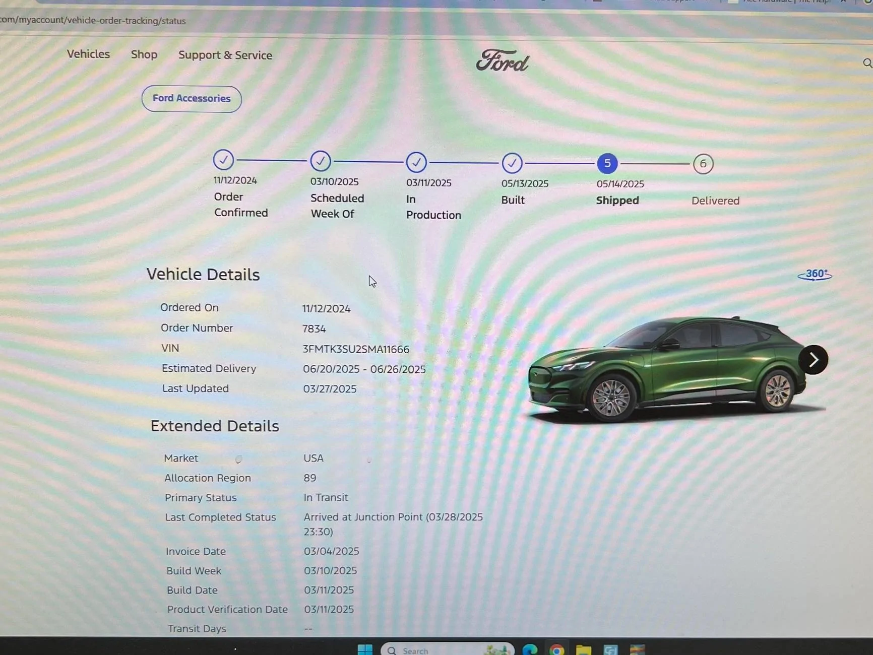Screen dimensions: 873x655
Task: Click the Ford Accessories button
Action: click(192, 99)
